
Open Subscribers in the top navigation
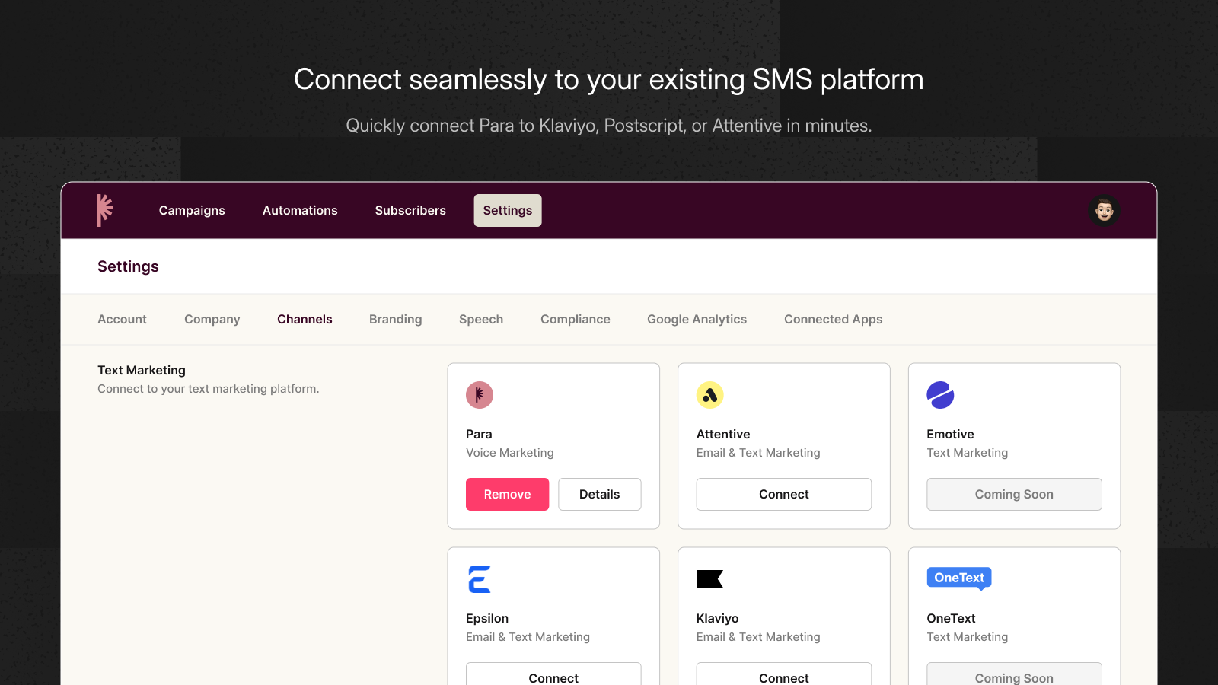pyautogui.click(x=410, y=211)
